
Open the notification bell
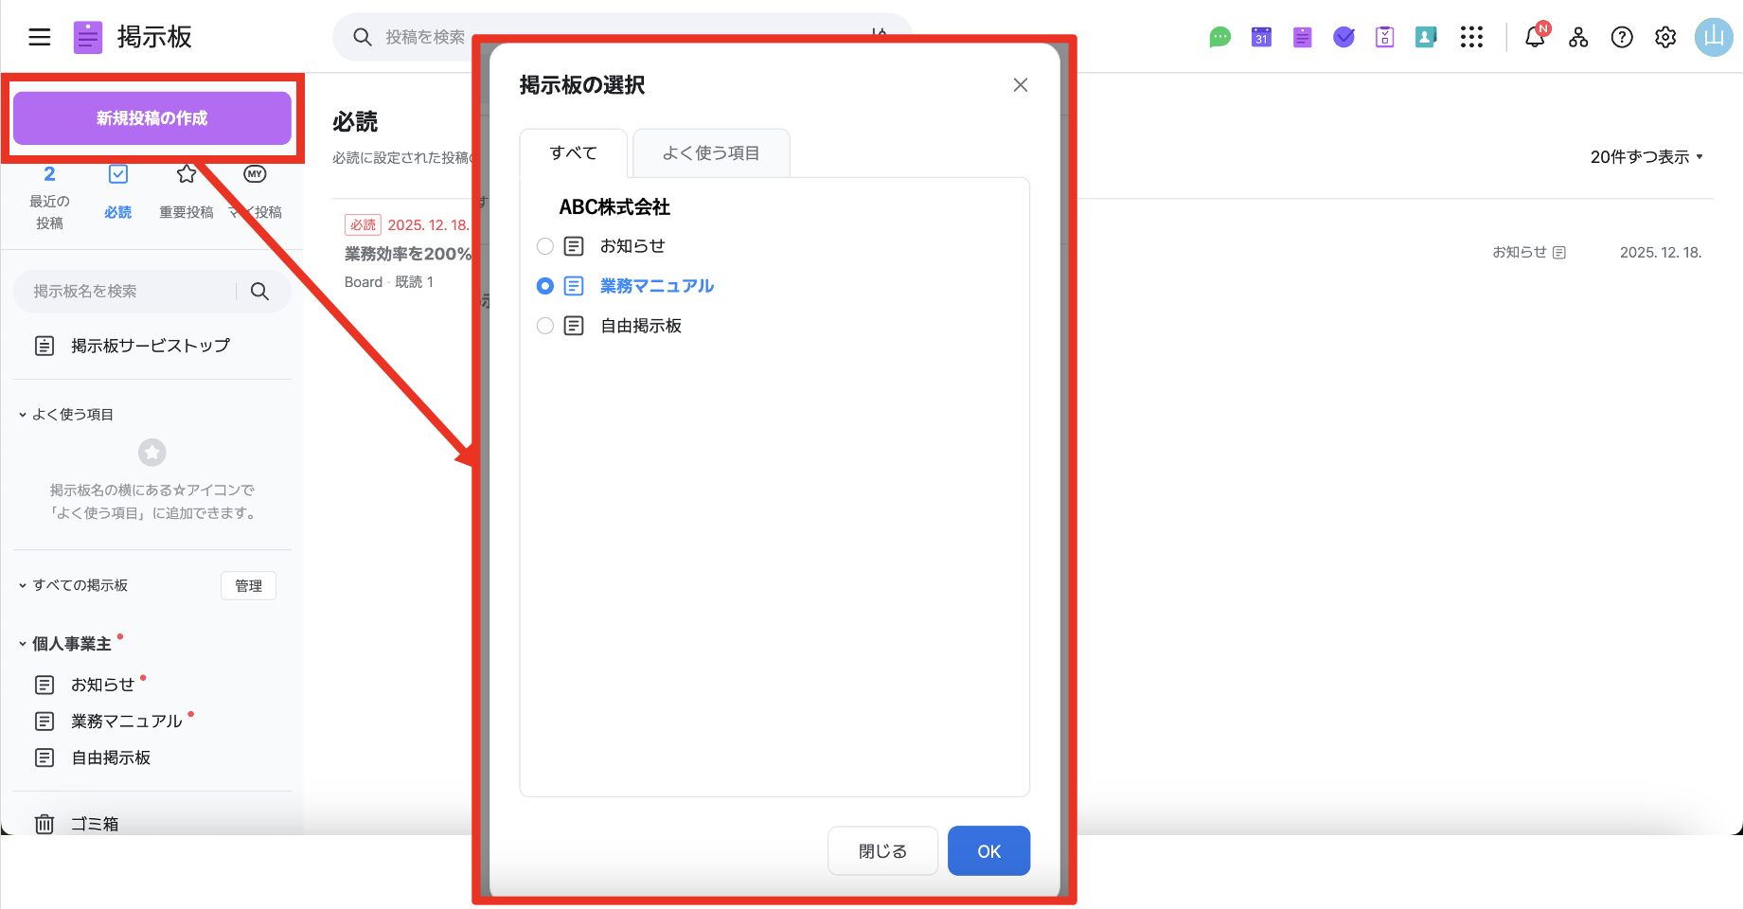coord(1533,38)
